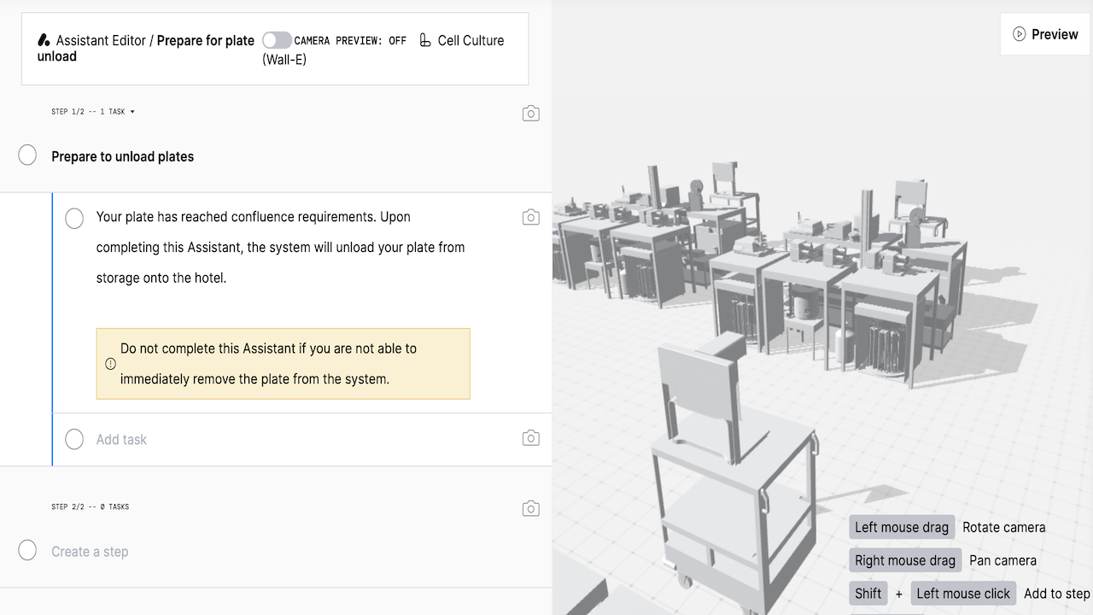Click the Assistant Editor logo icon
Viewport: 1093px width, 615px height.
pos(44,40)
